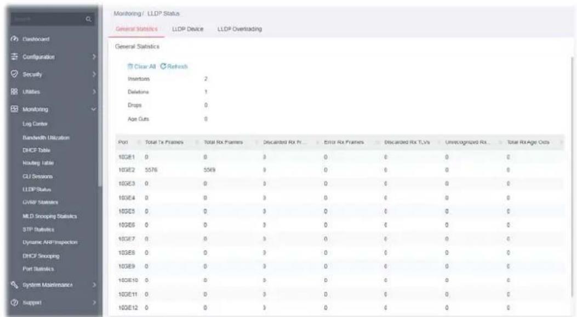Open DHCP Table page
Image resolution: width=577 pixels, height=317 pixels.
(36, 150)
